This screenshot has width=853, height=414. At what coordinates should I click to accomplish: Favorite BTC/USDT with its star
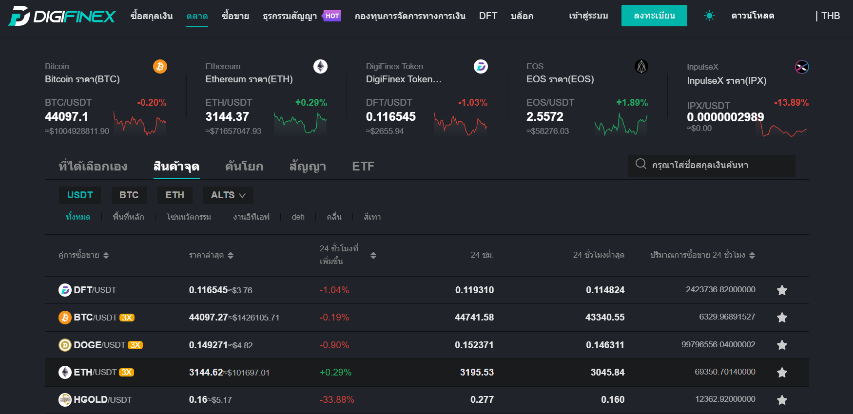[782, 318]
